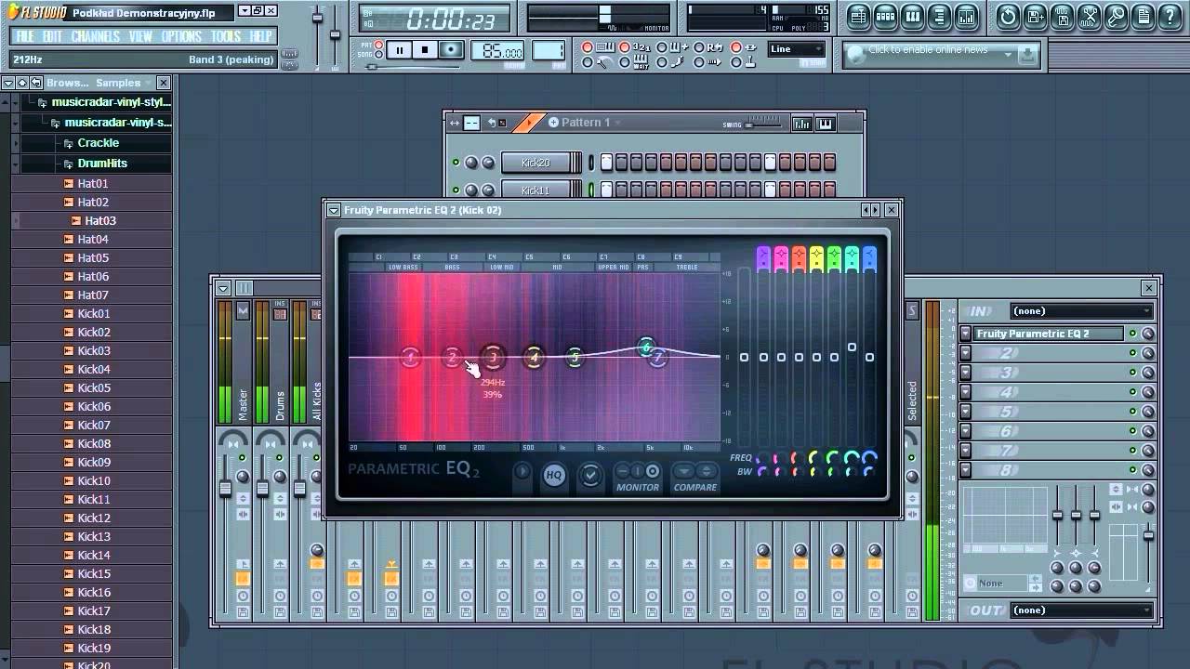Screen dimensions: 1190x669
Task: Click the Kick11 channel button
Action: coord(535,190)
